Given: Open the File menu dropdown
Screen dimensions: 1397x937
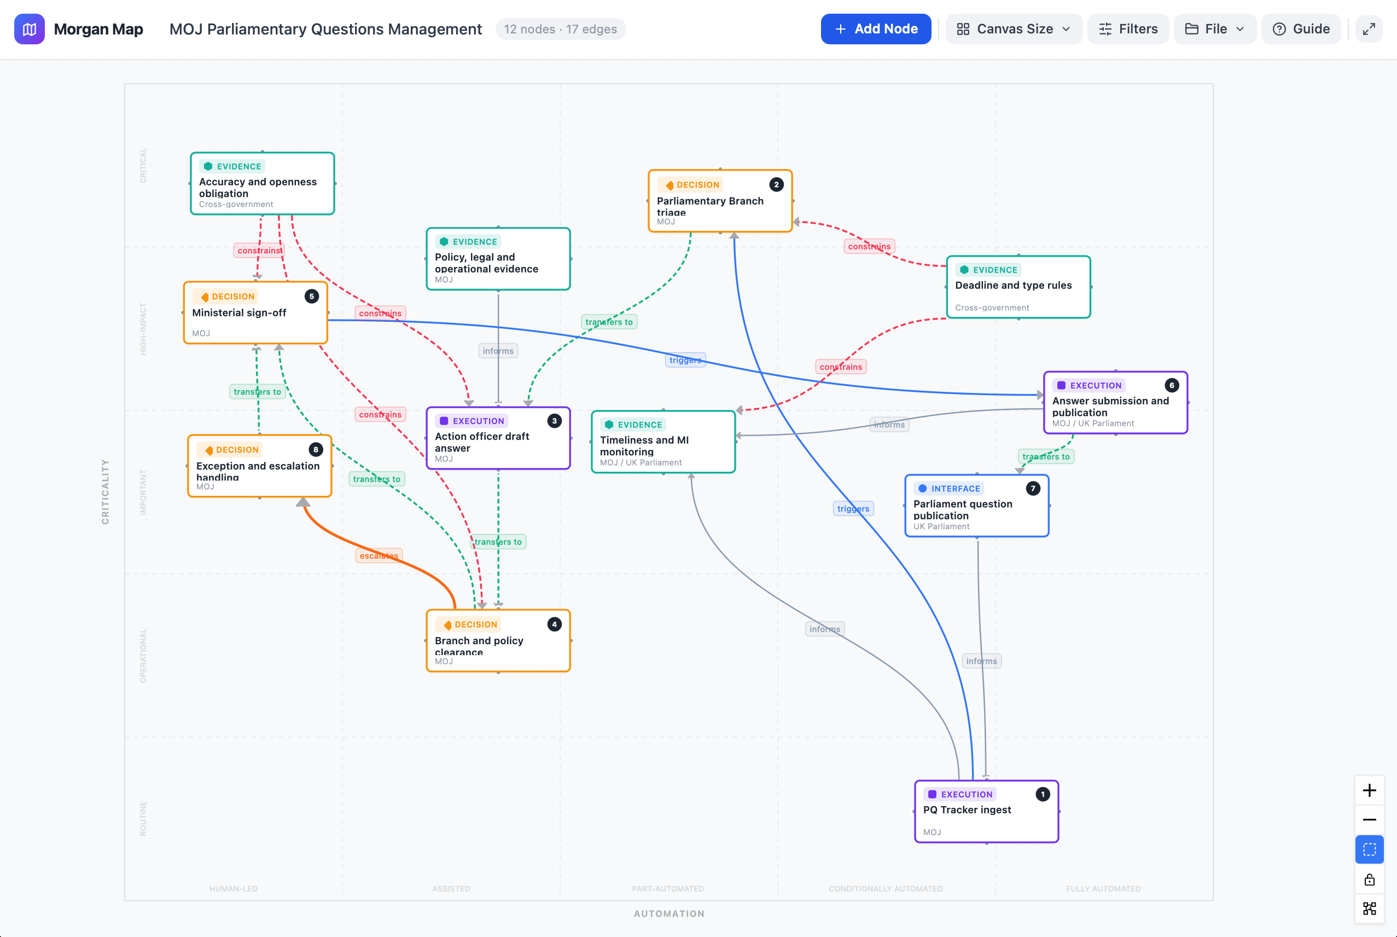Looking at the screenshot, I should tap(1215, 28).
